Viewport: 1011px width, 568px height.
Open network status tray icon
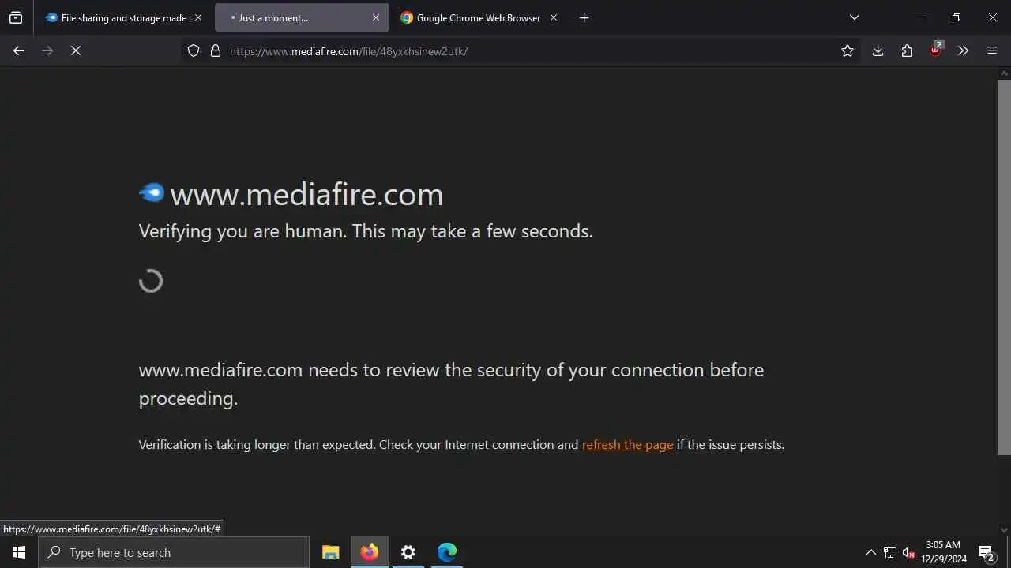[x=890, y=552]
